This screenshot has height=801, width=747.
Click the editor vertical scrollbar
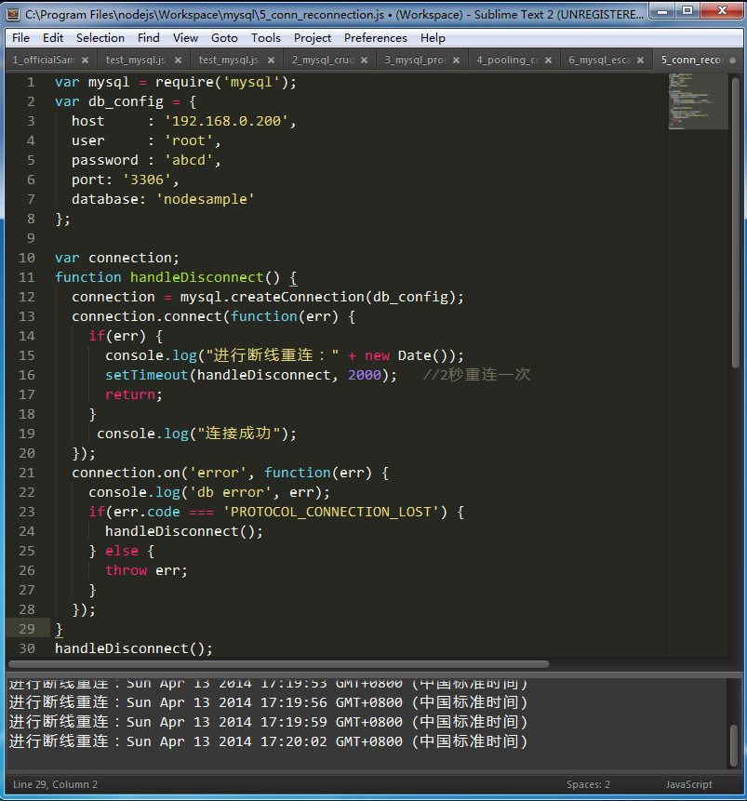736,222
